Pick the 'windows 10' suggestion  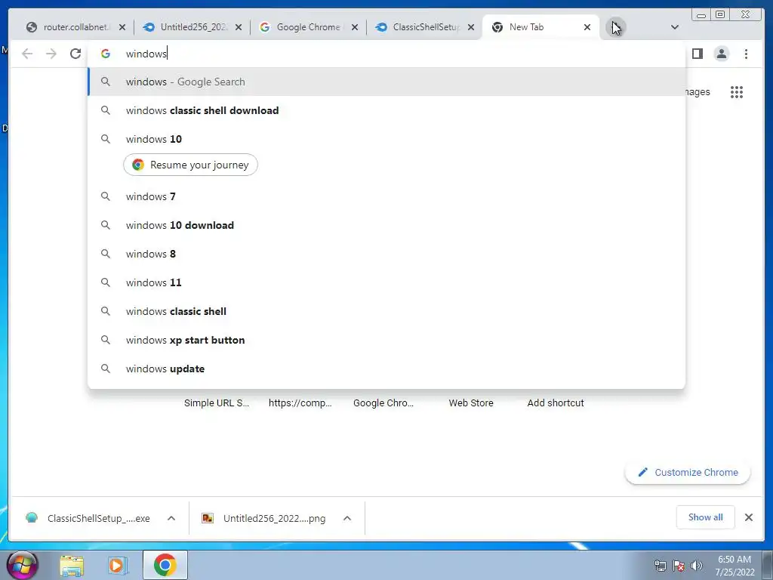[x=386, y=139]
